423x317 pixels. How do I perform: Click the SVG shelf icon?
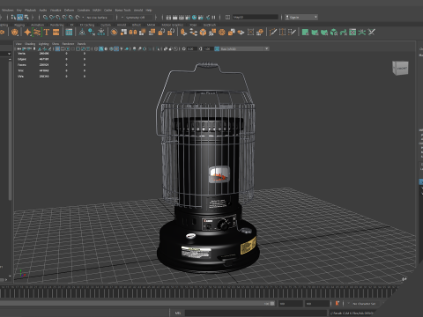(x=56, y=33)
